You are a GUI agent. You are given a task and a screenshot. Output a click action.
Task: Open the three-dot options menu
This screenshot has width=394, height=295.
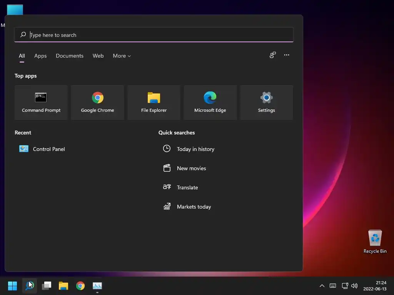[x=286, y=55]
